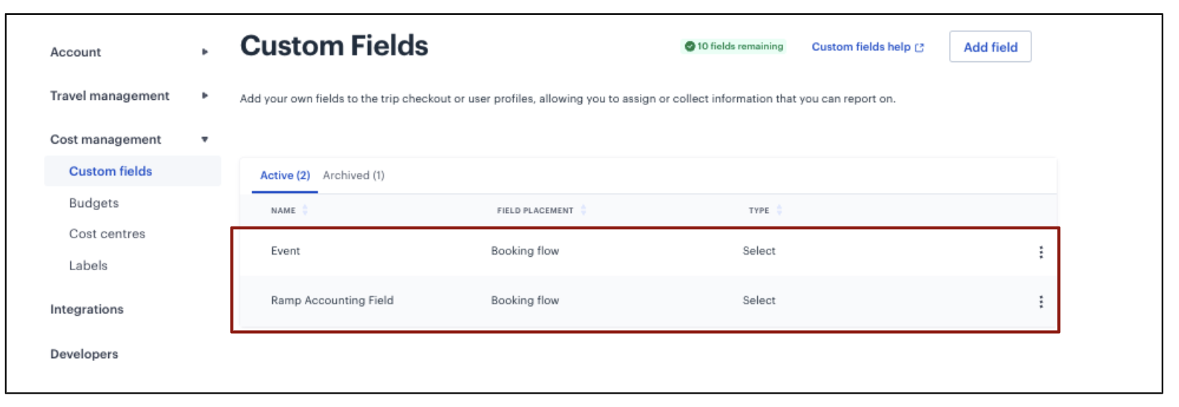Expand the Account section arrow
Image resolution: width=1179 pixels, height=407 pixels.
click(205, 52)
